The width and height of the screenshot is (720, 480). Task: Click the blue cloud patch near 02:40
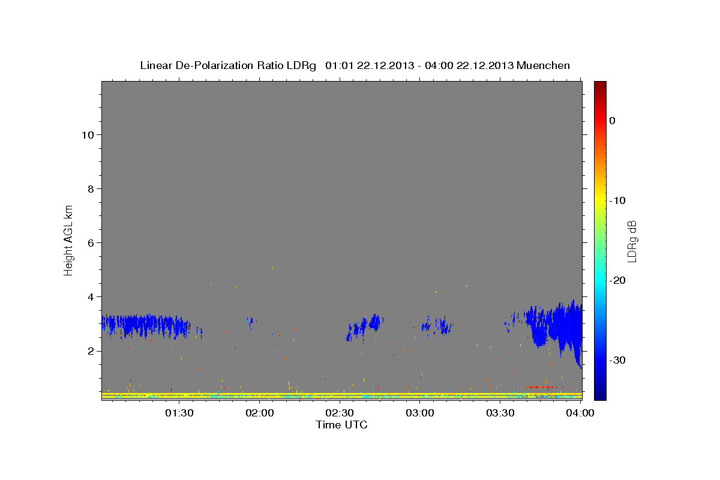click(x=364, y=327)
